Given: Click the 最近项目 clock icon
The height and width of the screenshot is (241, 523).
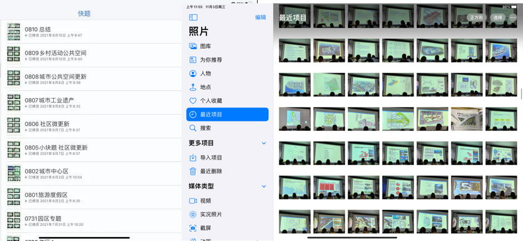Looking at the screenshot, I should tap(193, 115).
